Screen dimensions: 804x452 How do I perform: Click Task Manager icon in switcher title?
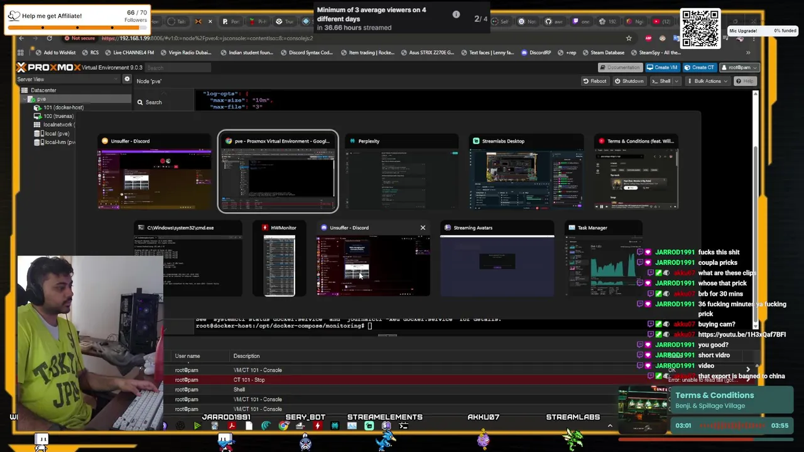572,228
